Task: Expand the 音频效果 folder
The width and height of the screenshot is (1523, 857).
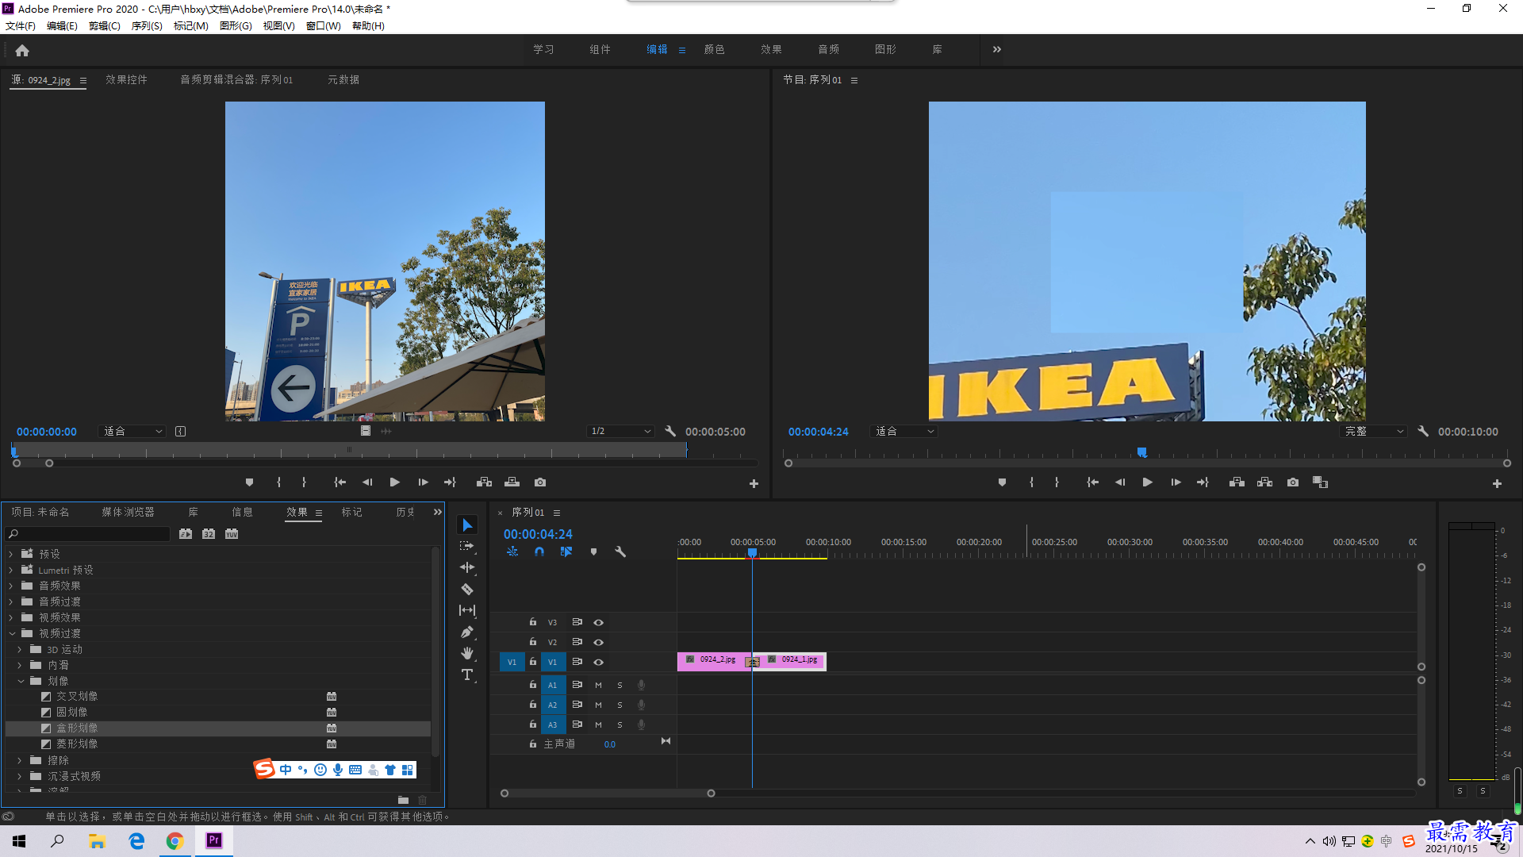Action: [11, 586]
